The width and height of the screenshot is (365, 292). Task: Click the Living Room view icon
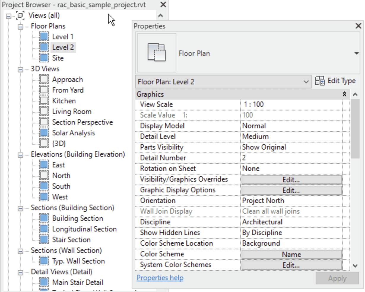pyautogui.click(x=44, y=112)
